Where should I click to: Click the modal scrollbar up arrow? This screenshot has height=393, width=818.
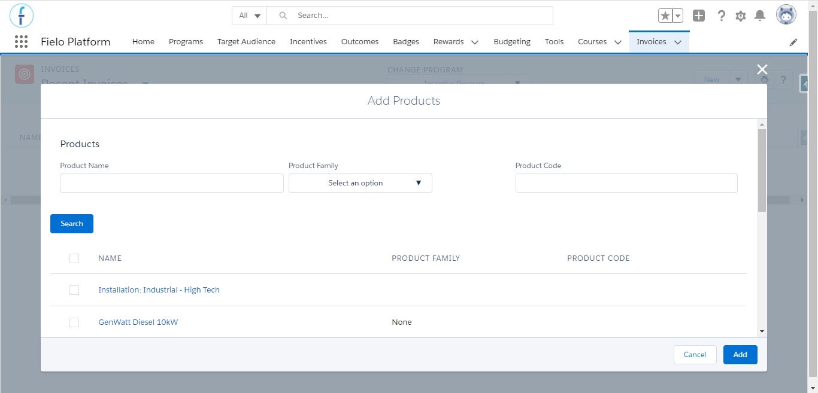(x=762, y=124)
